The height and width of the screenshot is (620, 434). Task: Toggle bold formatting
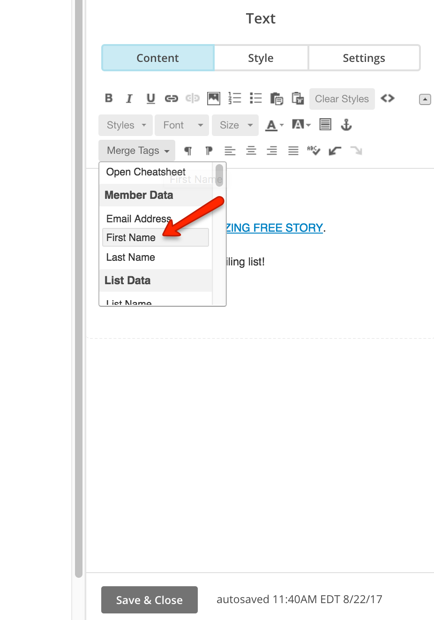click(109, 98)
